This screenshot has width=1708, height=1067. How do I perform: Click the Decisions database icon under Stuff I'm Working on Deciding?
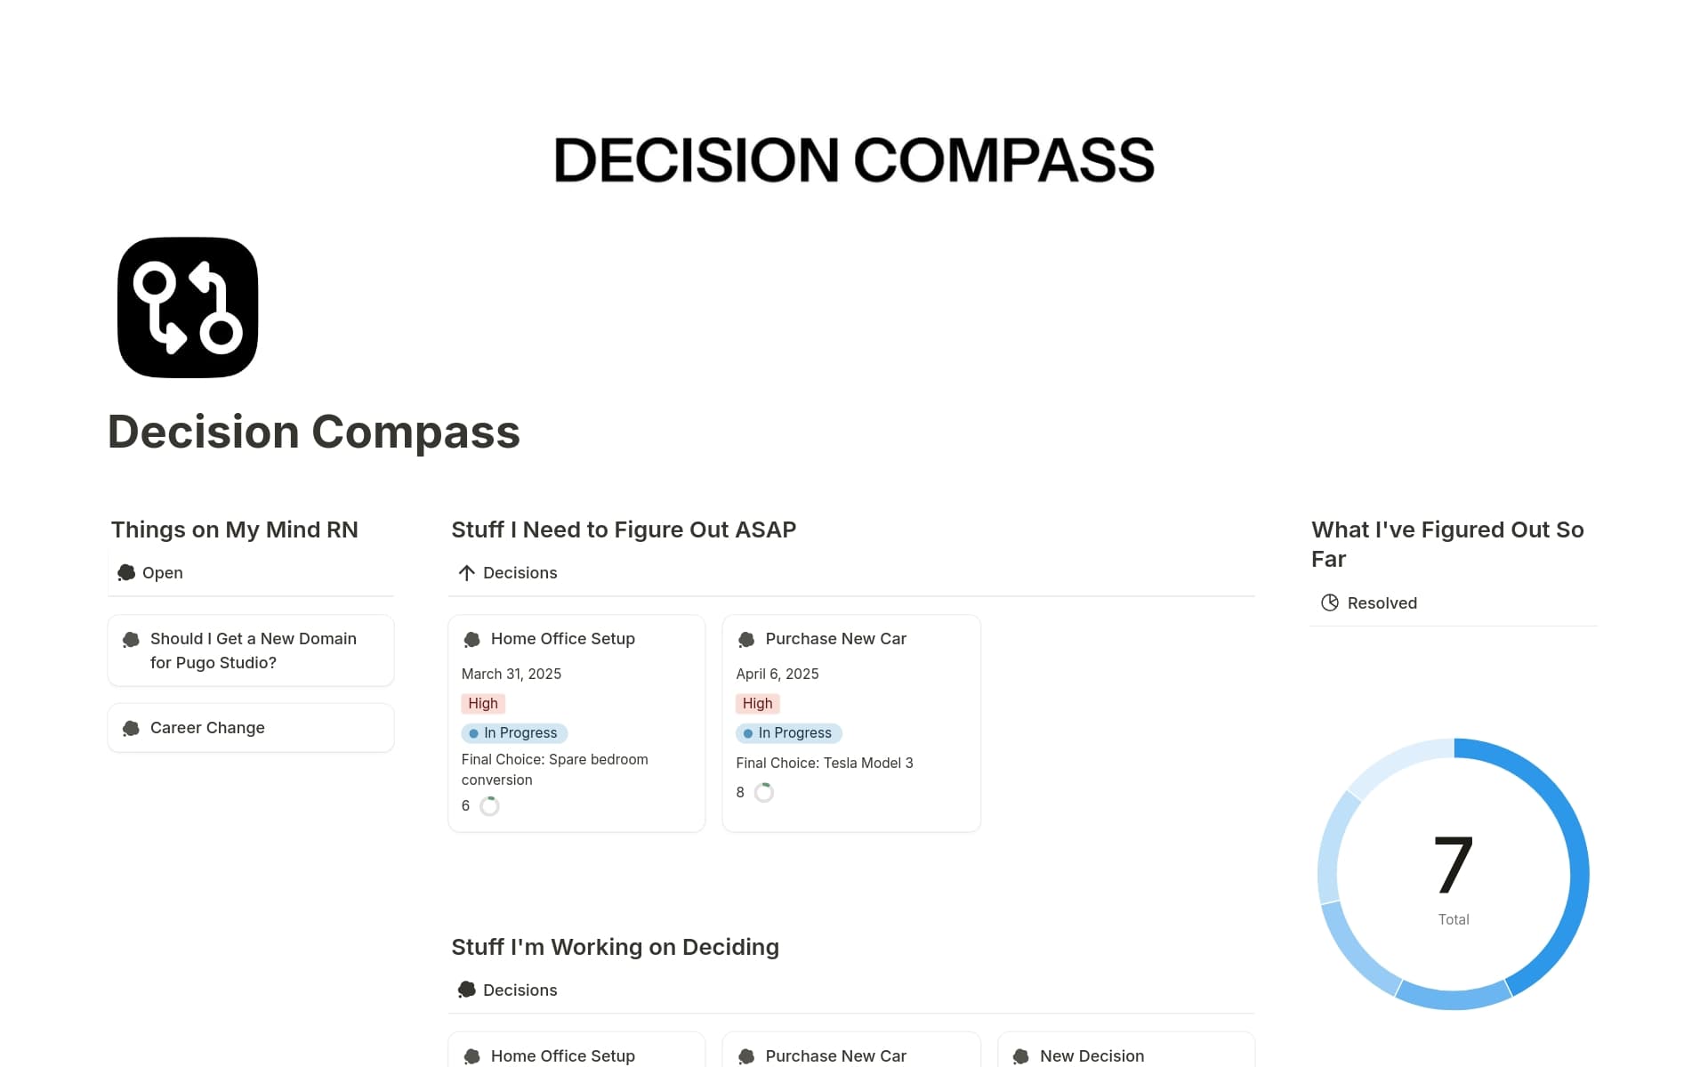click(x=466, y=989)
